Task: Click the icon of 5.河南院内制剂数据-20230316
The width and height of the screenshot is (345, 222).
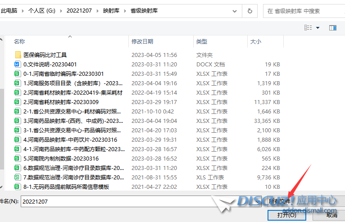Action: (x=18, y=158)
